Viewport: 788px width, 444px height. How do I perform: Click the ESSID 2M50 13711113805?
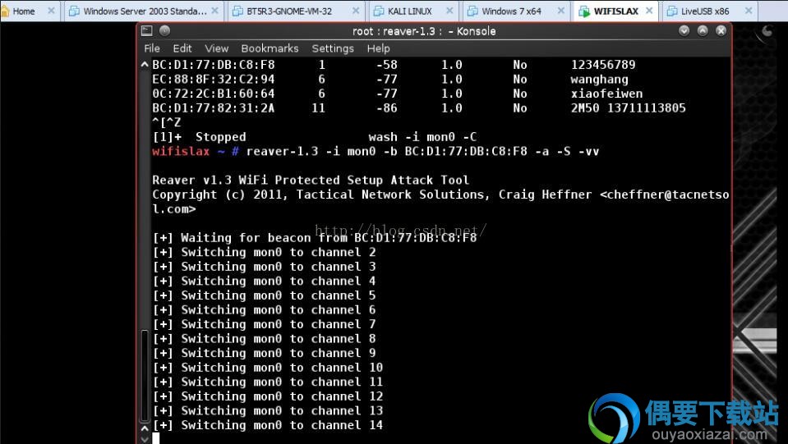(629, 108)
